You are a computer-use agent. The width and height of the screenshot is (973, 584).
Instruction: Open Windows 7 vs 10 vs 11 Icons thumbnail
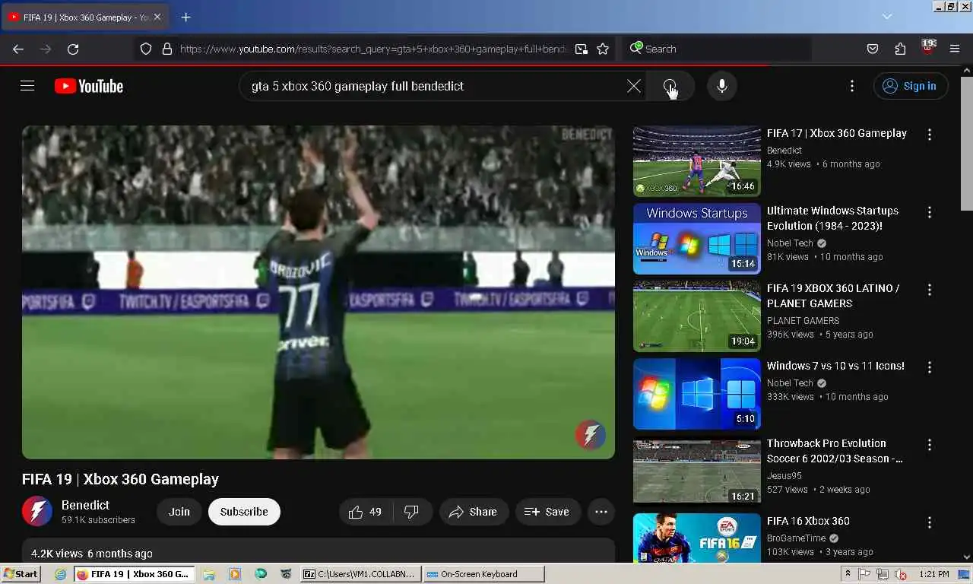(x=697, y=394)
